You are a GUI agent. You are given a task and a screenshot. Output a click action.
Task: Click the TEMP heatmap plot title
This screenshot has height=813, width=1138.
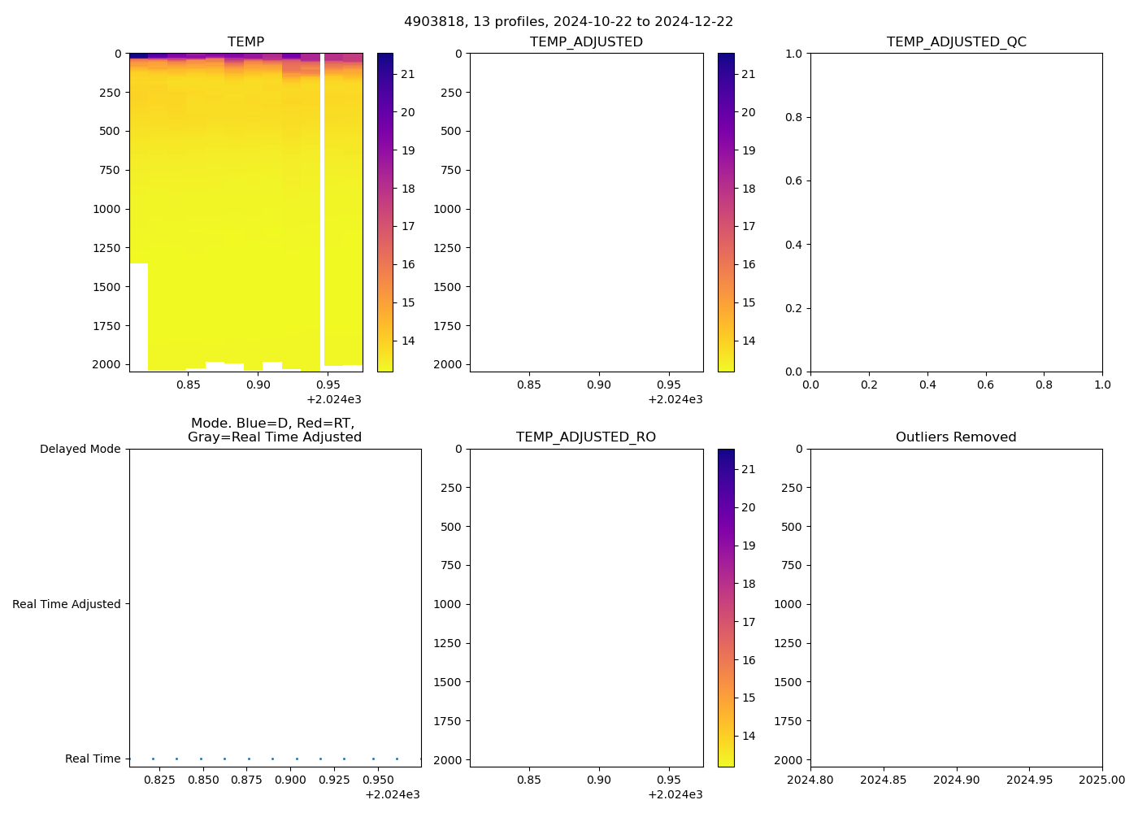[x=245, y=42]
